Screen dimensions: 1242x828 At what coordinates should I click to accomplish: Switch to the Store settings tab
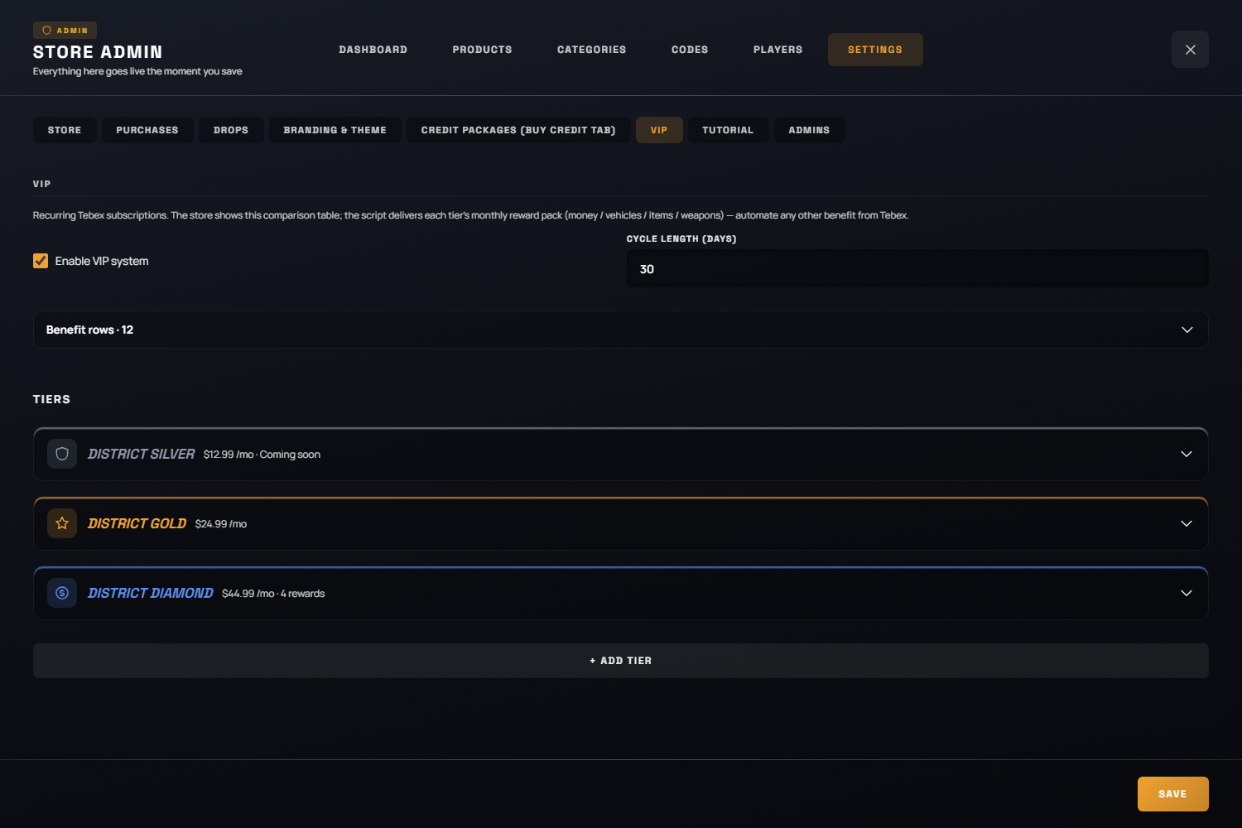(x=65, y=130)
